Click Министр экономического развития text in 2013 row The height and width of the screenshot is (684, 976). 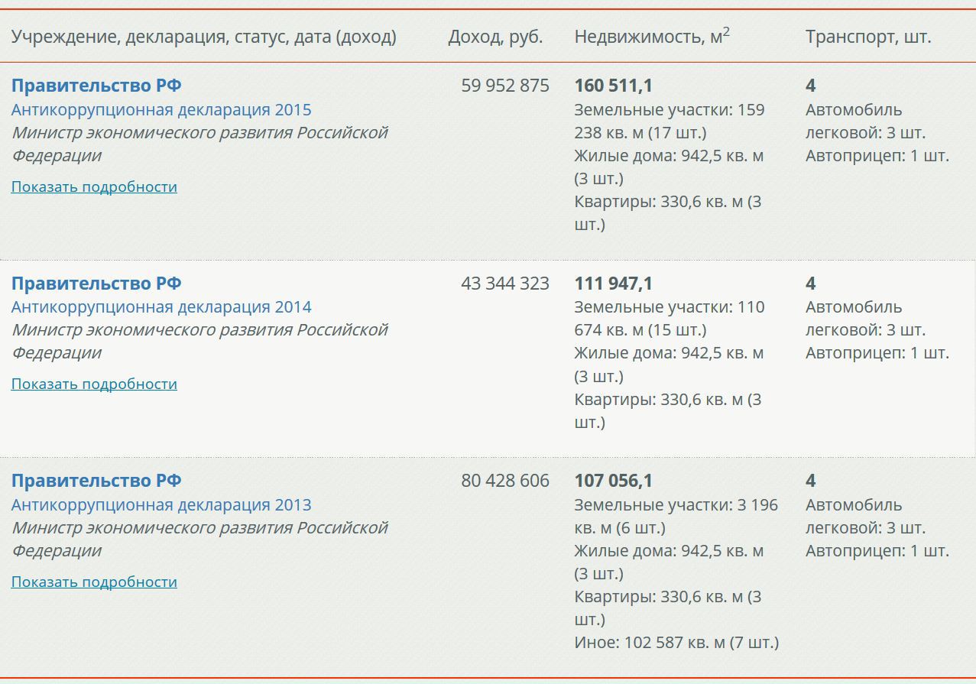pyautogui.click(x=199, y=539)
